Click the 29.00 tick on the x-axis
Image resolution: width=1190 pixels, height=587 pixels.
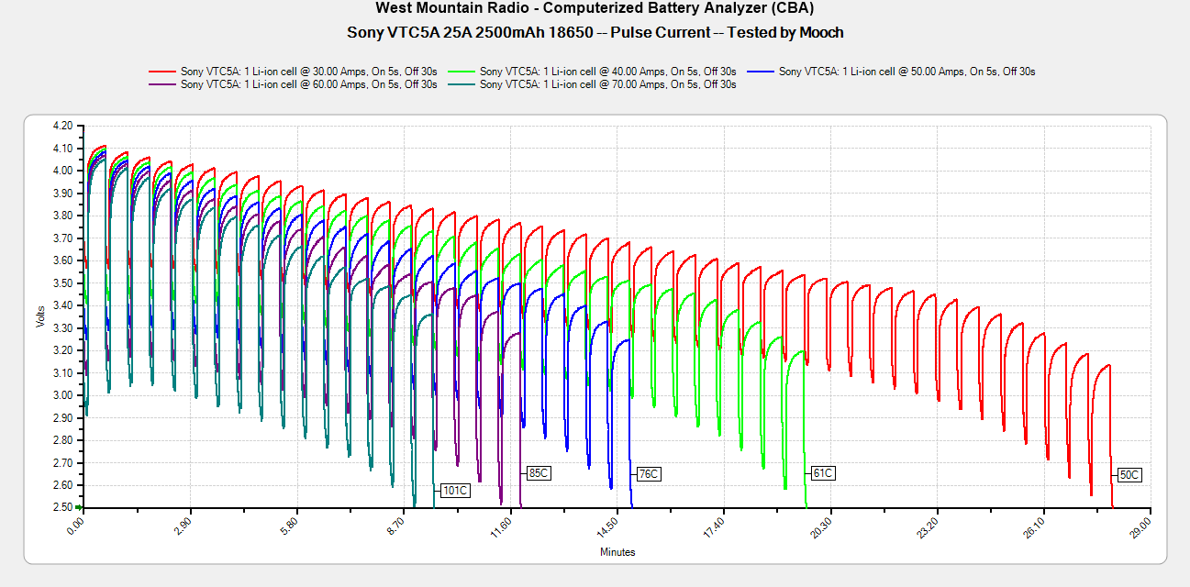point(1140,526)
